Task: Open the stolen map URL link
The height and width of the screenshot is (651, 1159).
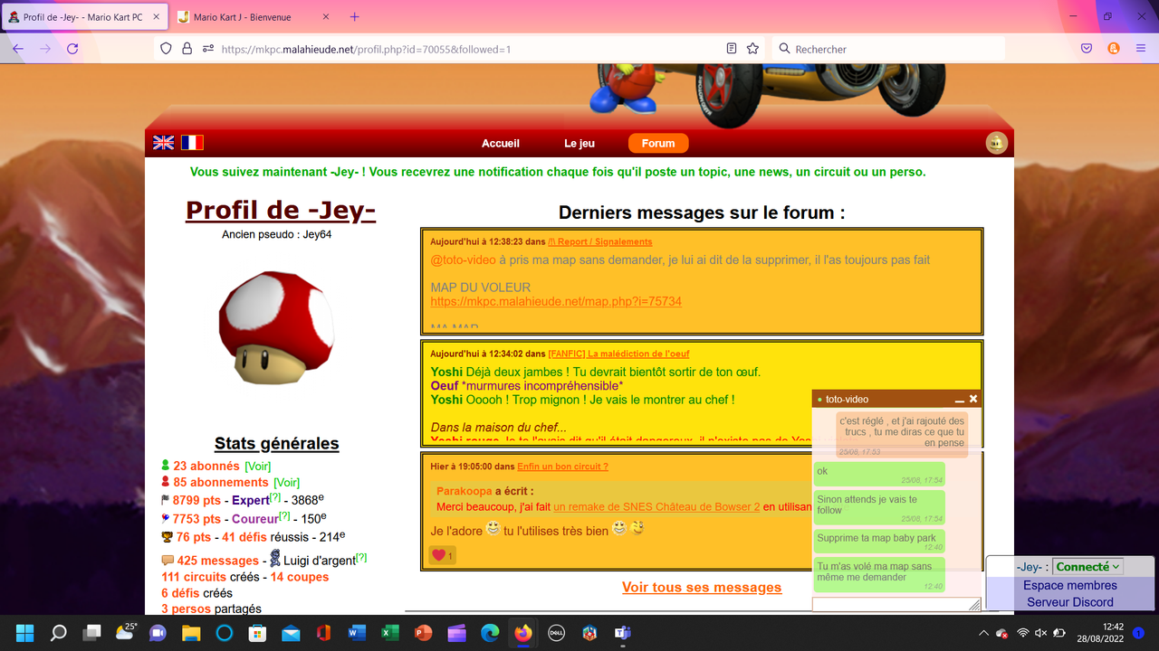Action: pyautogui.click(x=556, y=301)
